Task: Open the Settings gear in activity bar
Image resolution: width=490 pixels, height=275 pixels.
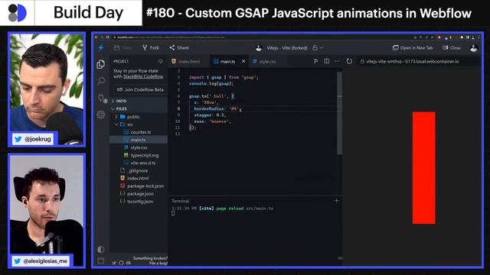Action: (100, 115)
